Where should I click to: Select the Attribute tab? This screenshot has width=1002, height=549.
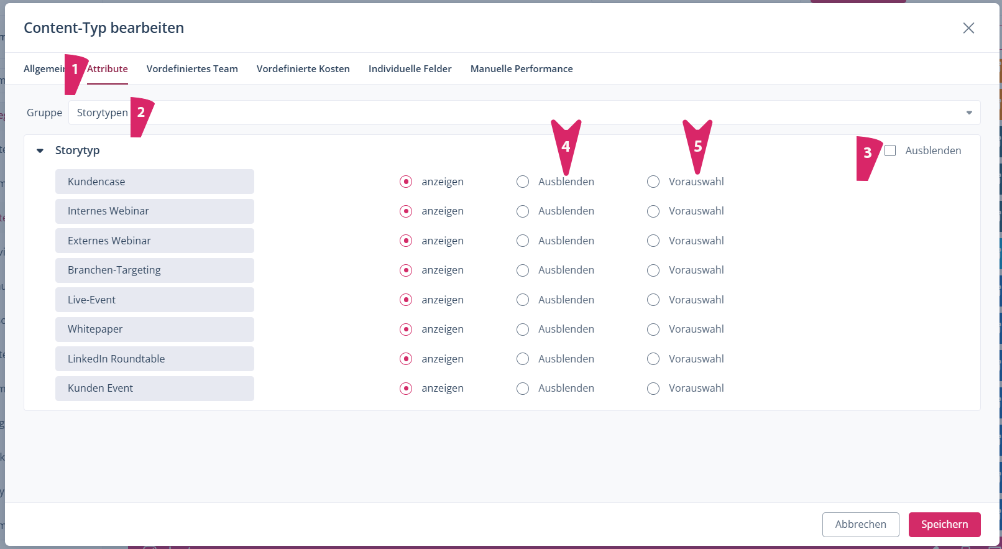coord(108,68)
